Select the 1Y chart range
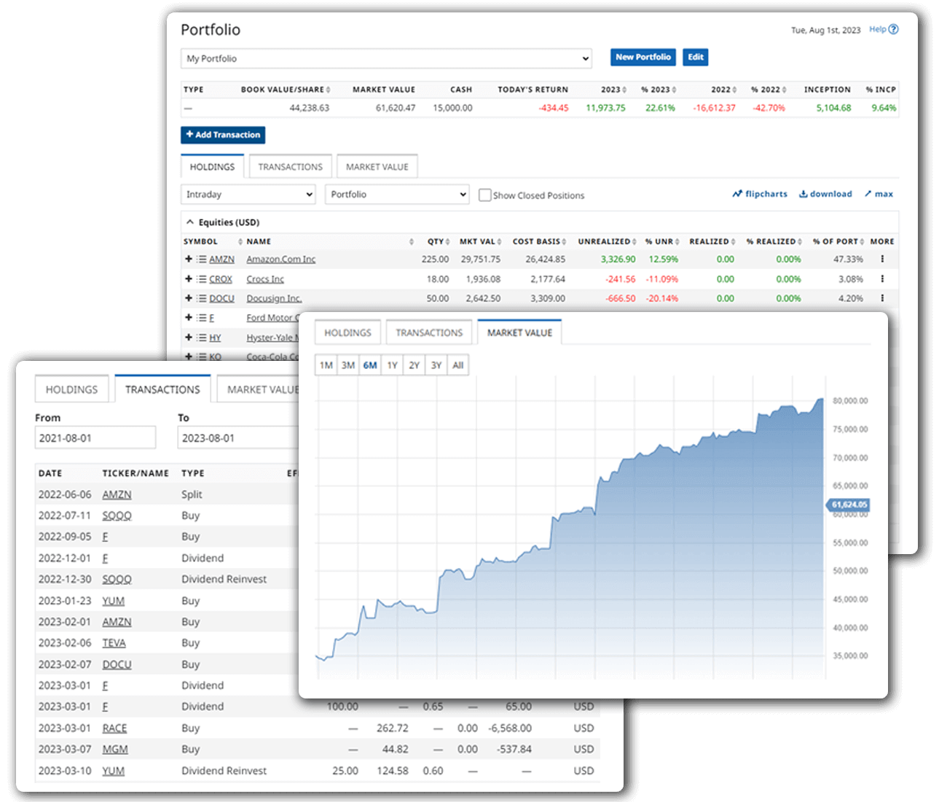The width and height of the screenshot is (939, 802). click(392, 365)
